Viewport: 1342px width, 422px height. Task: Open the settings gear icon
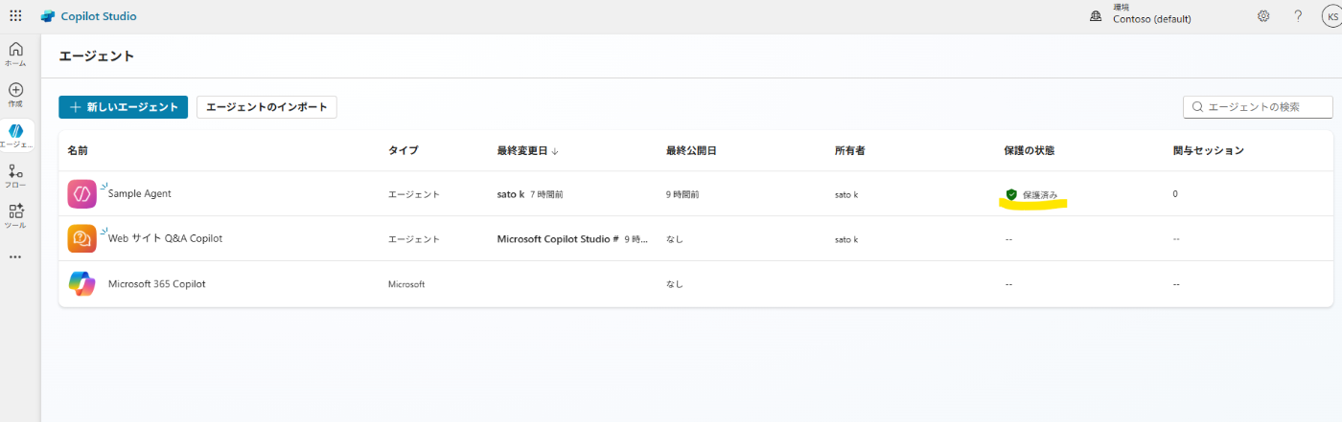click(1263, 16)
